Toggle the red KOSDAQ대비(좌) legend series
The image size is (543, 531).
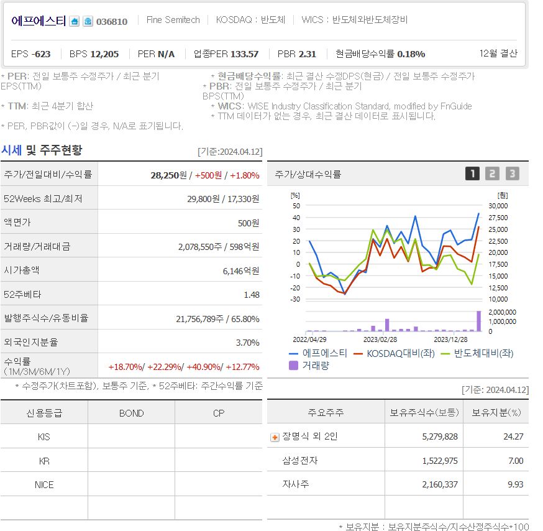click(x=394, y=354)
